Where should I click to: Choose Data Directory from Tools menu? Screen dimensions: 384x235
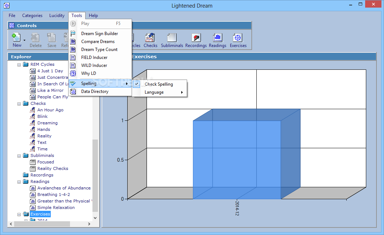pos(100,91)
